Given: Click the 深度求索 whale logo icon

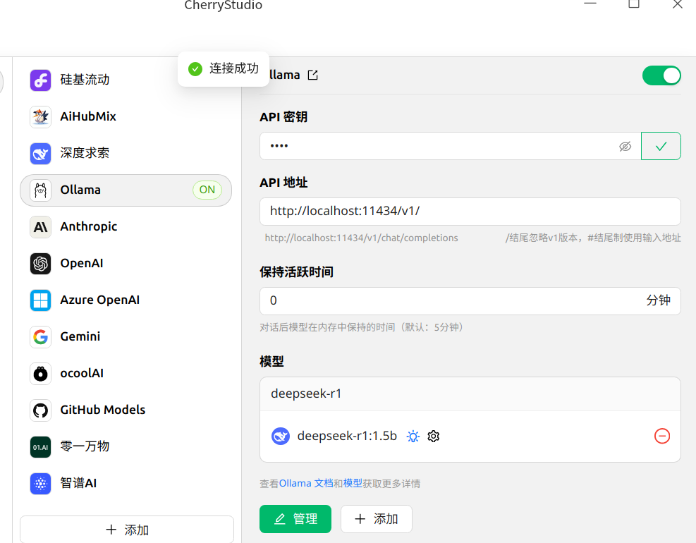Looking at the screenshot, I should click(40, 154).
